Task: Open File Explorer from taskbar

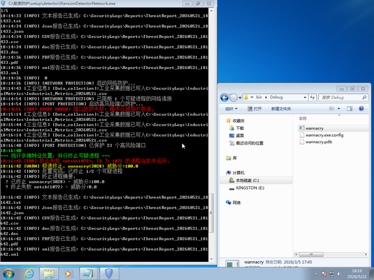Action: pyautogui.click(x=49, y=273)
